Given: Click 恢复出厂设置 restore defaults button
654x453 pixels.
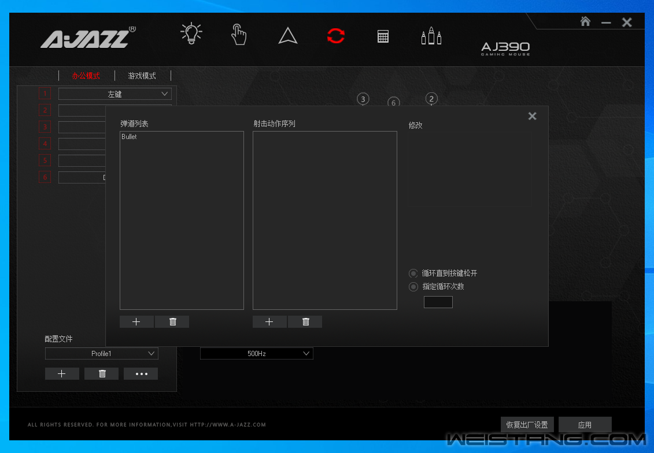Looking at the screenshot, I should pos(527,425).
